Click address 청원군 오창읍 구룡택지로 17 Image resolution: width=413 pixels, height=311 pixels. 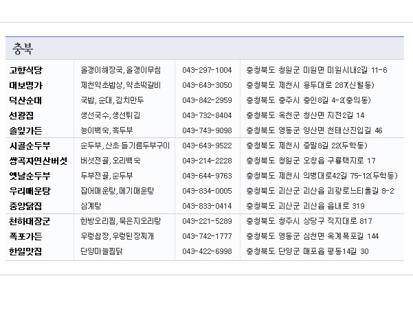coord(311,161)
